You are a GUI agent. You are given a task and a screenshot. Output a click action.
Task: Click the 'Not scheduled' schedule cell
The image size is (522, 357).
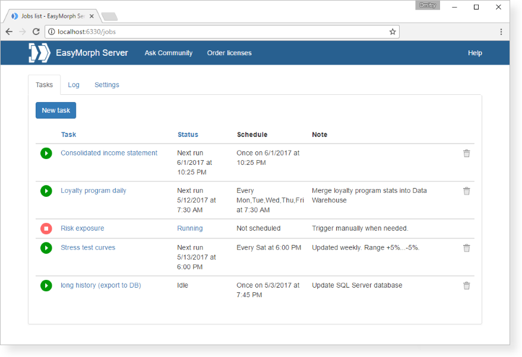pos(259,228)
